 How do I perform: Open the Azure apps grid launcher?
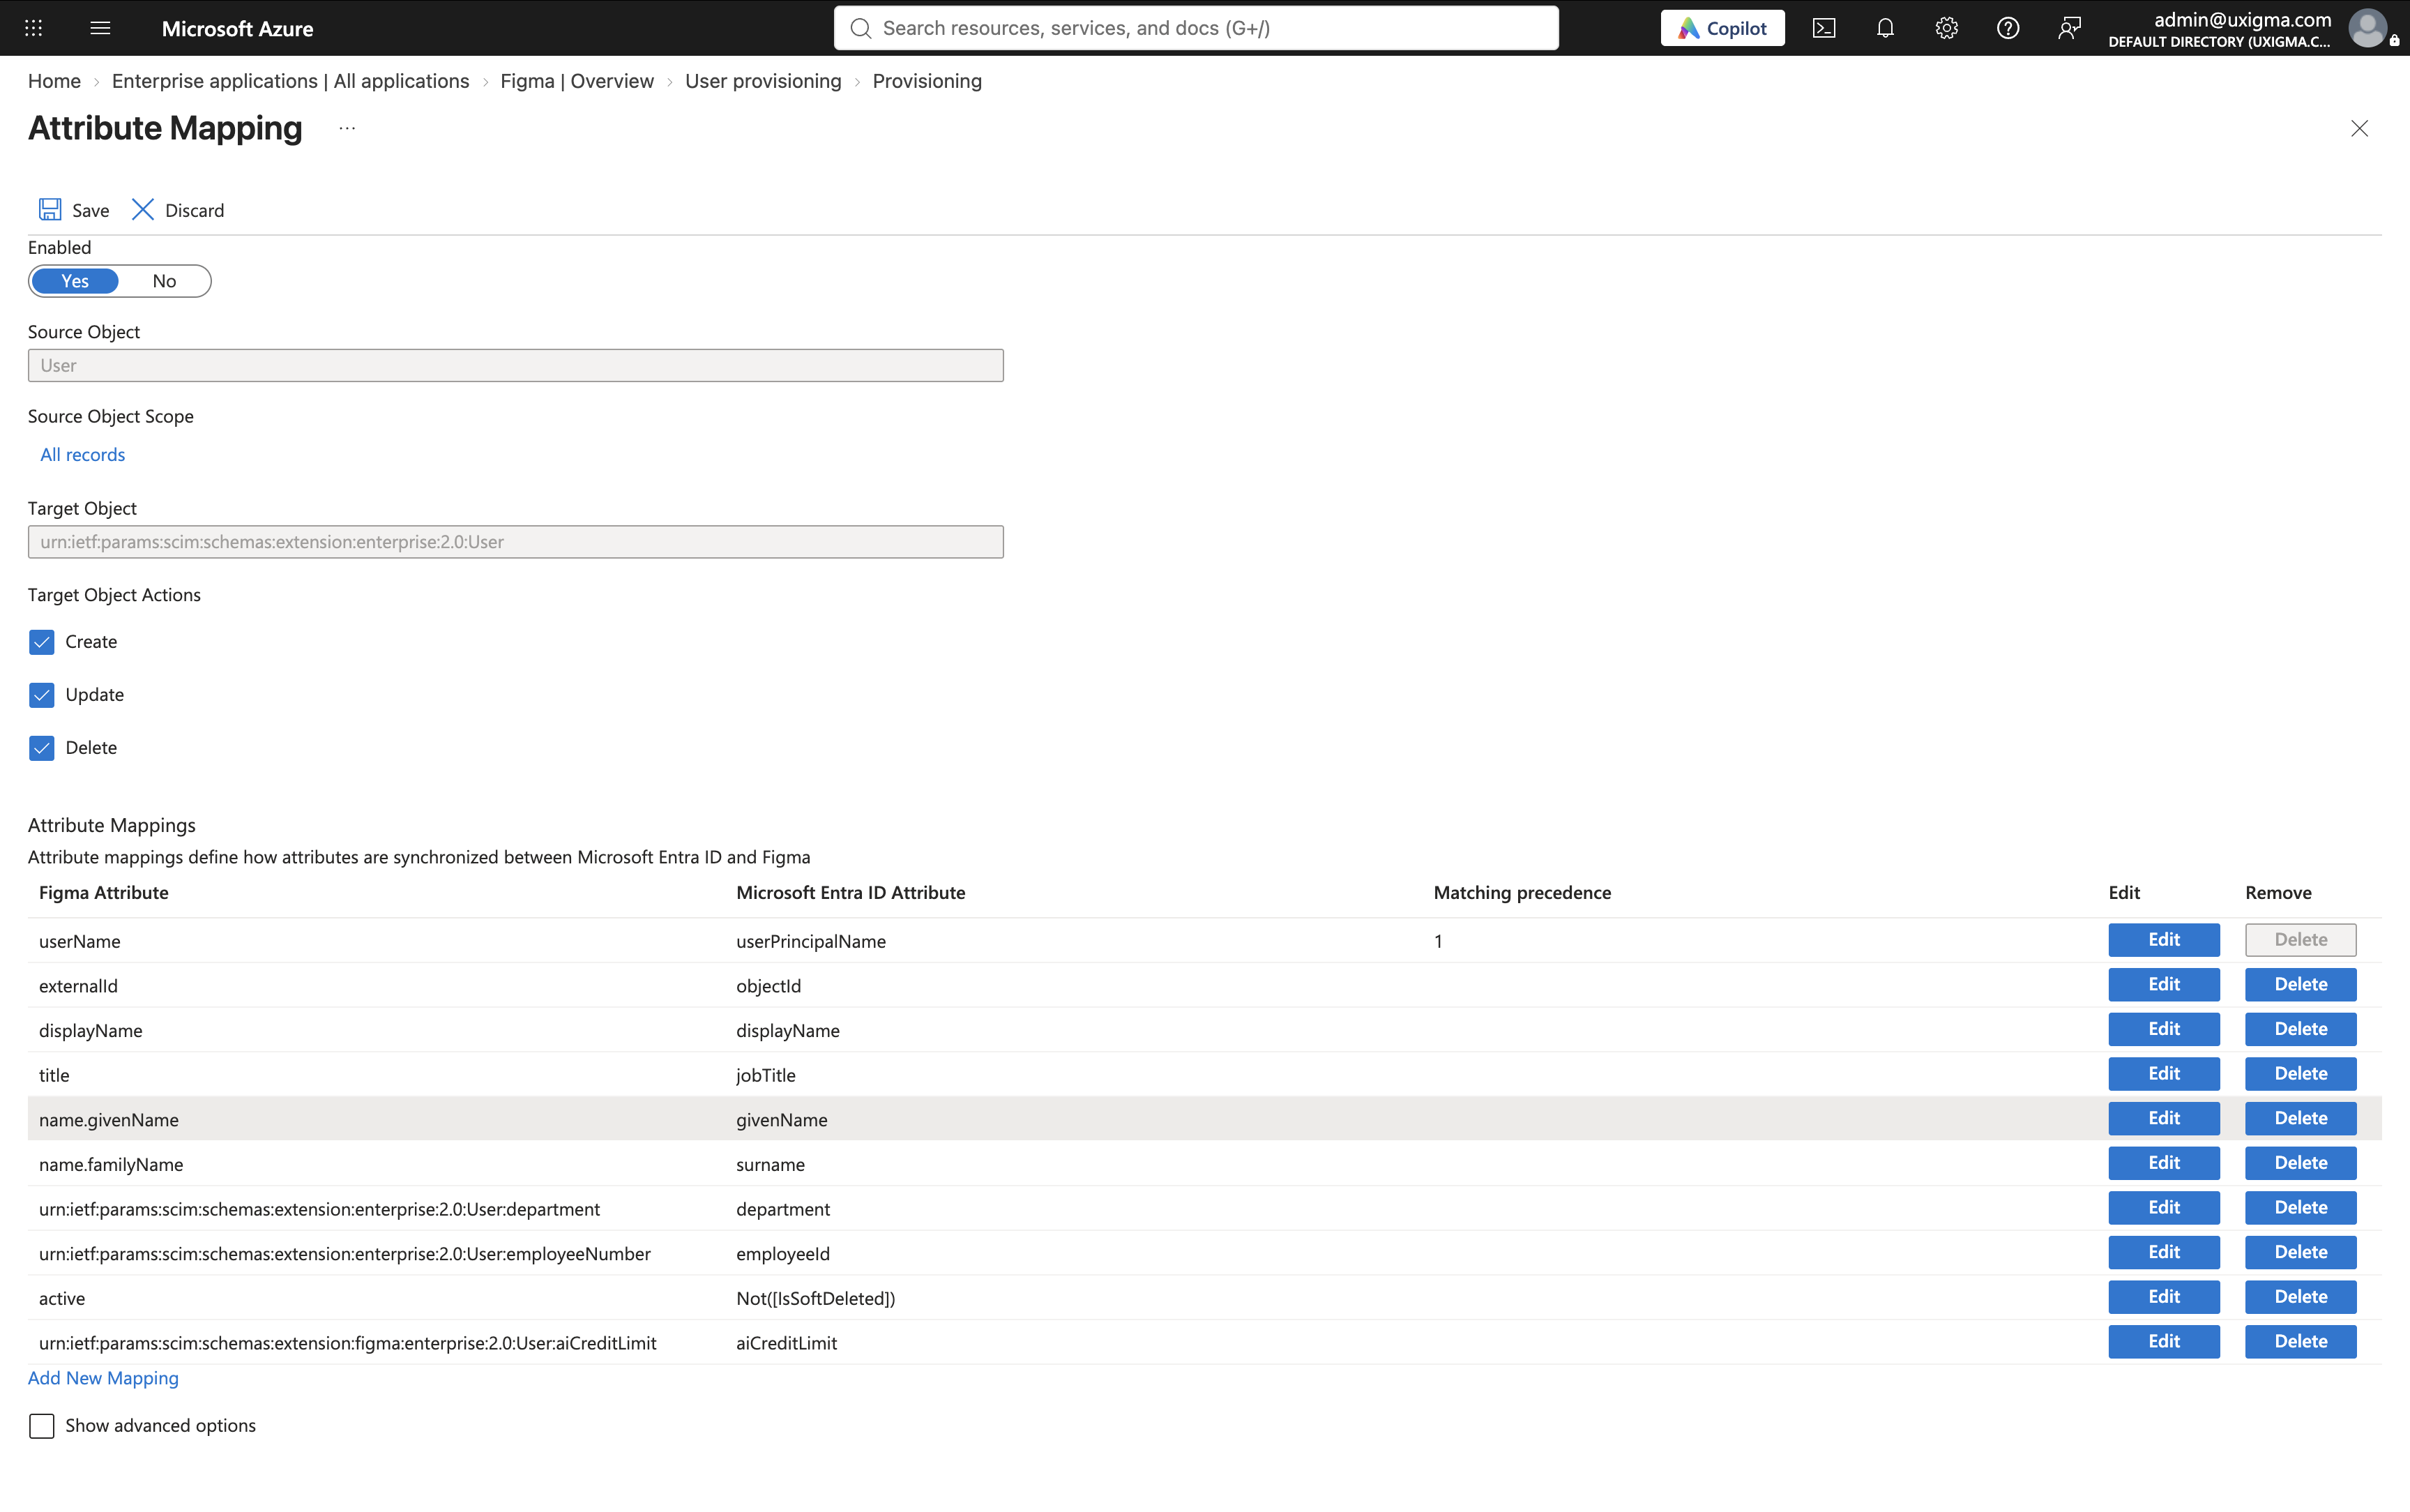click(33, 28)
